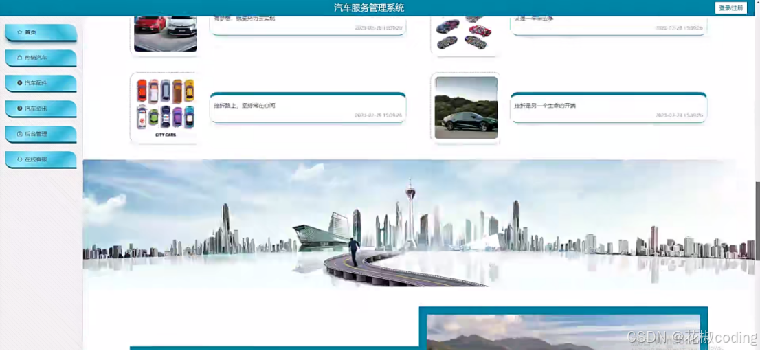
Task: Click the icon beside 后台管理
Action: pos(19,134)
